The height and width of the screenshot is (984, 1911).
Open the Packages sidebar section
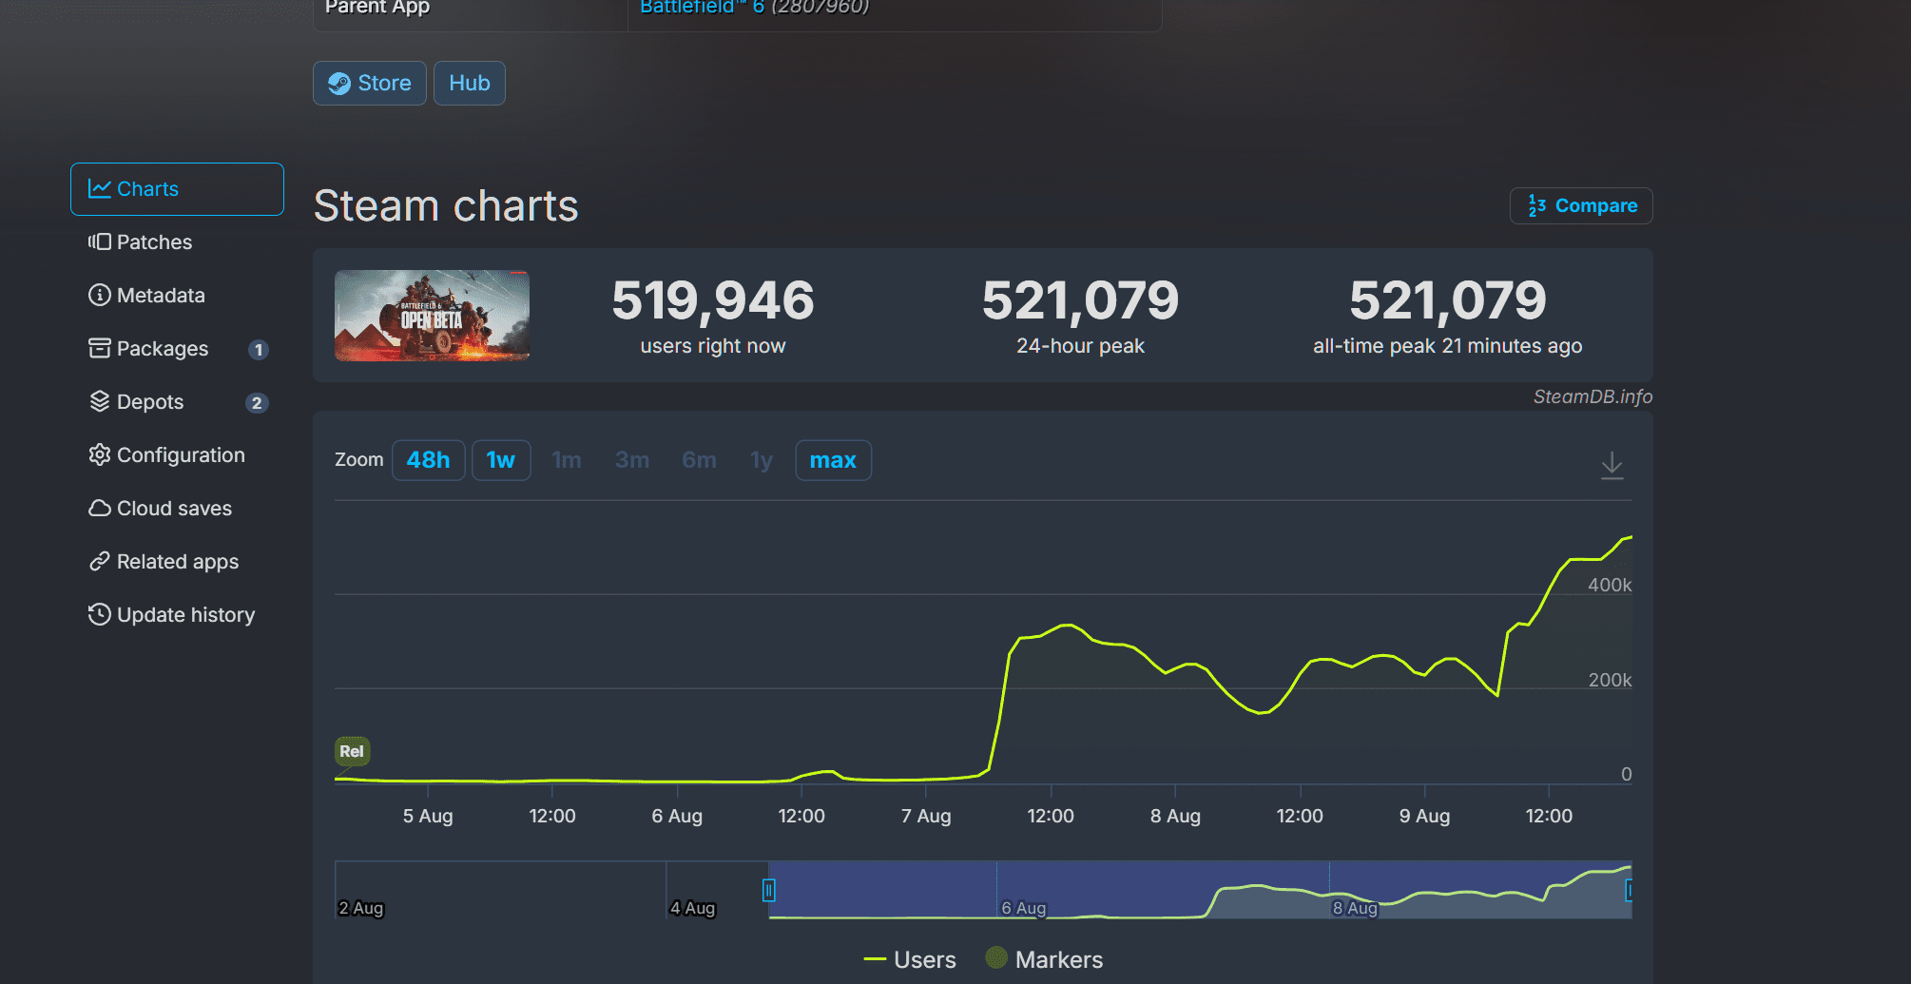[x=177, y=349]
